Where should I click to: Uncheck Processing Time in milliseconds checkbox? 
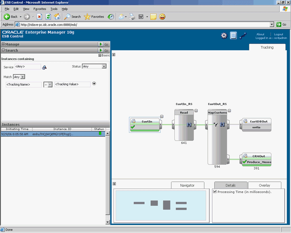tap(215, 192)
